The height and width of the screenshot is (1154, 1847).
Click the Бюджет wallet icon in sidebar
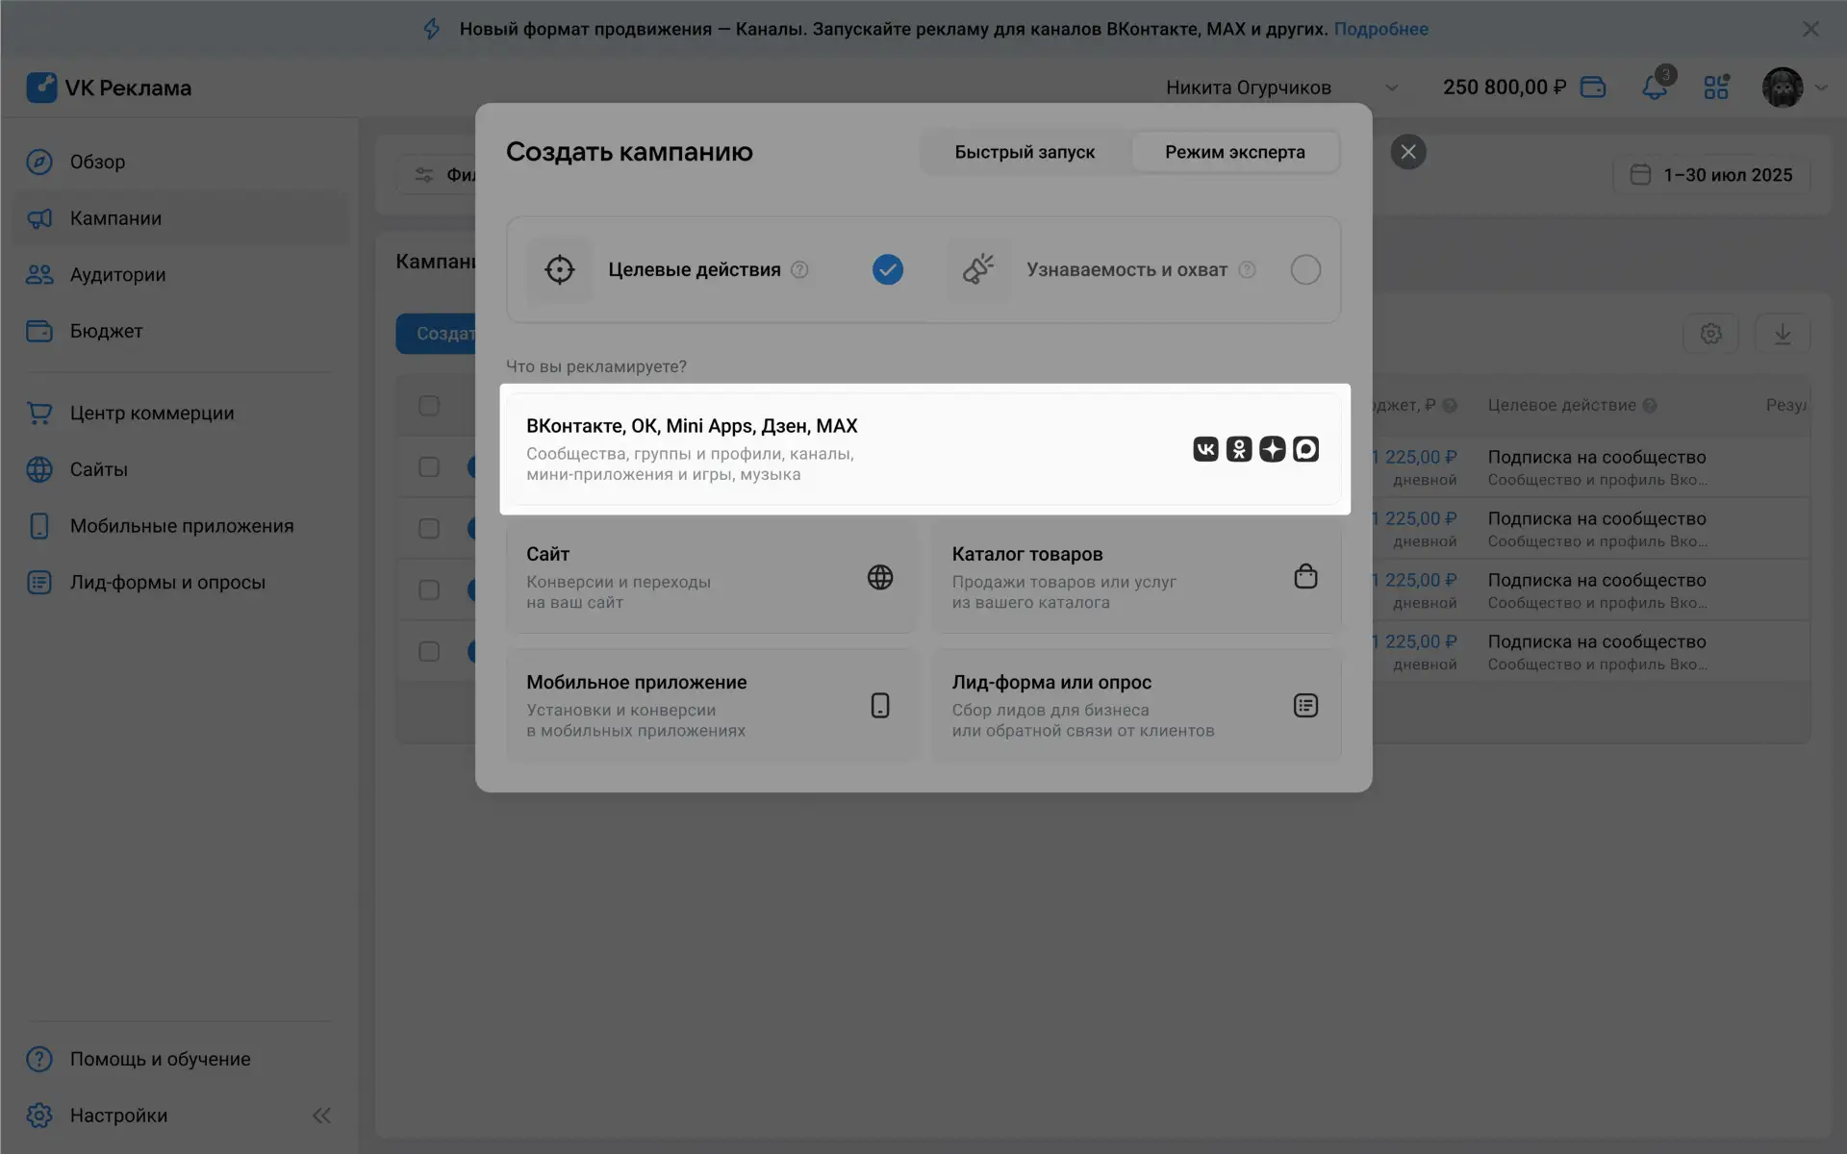coord(39,331)
